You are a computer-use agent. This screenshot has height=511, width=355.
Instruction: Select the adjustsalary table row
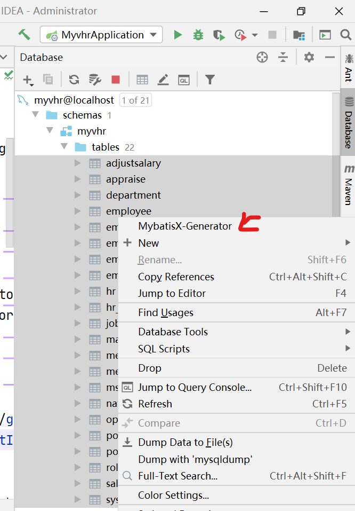pos(173,163)
